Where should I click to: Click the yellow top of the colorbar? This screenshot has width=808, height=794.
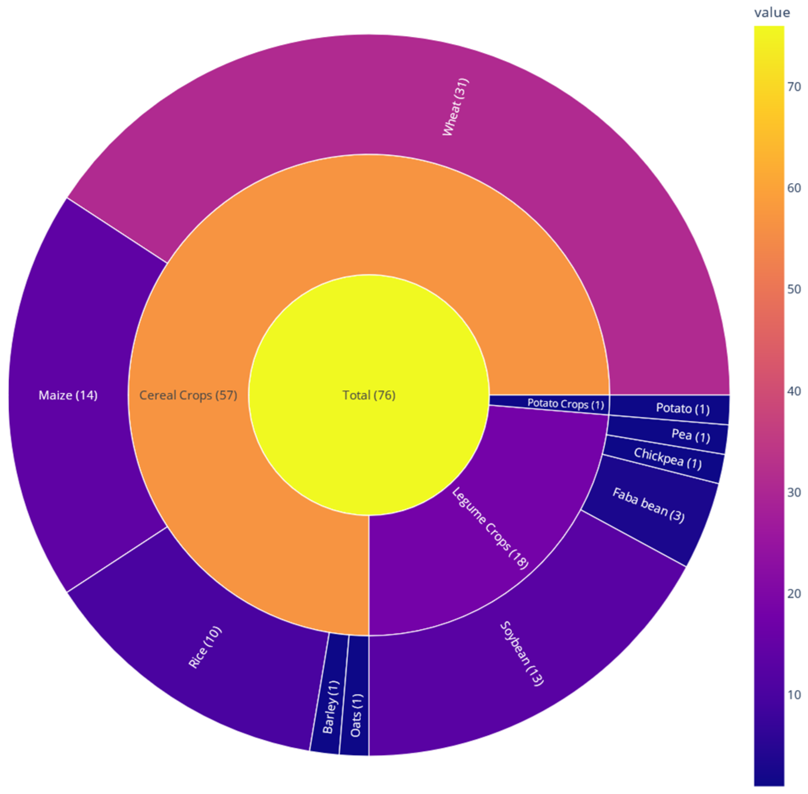tap(769, 33)
